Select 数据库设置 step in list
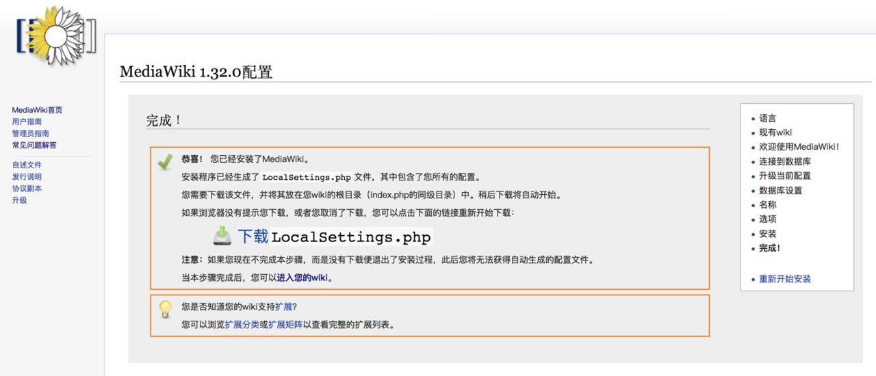 coord(780,190)
